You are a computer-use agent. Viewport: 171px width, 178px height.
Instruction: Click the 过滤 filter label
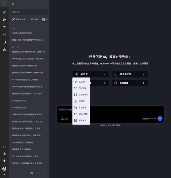tap(36, 20)
